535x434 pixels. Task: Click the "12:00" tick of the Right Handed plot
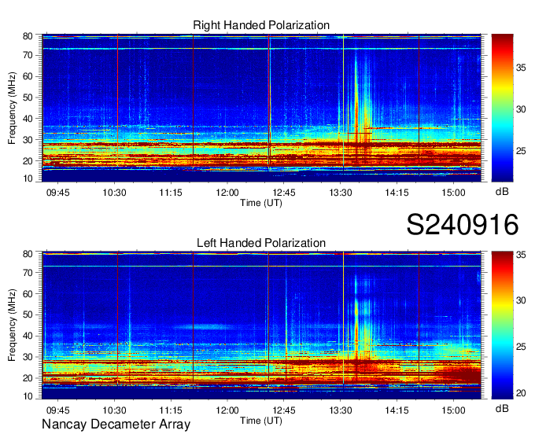[x=227, y=193]
